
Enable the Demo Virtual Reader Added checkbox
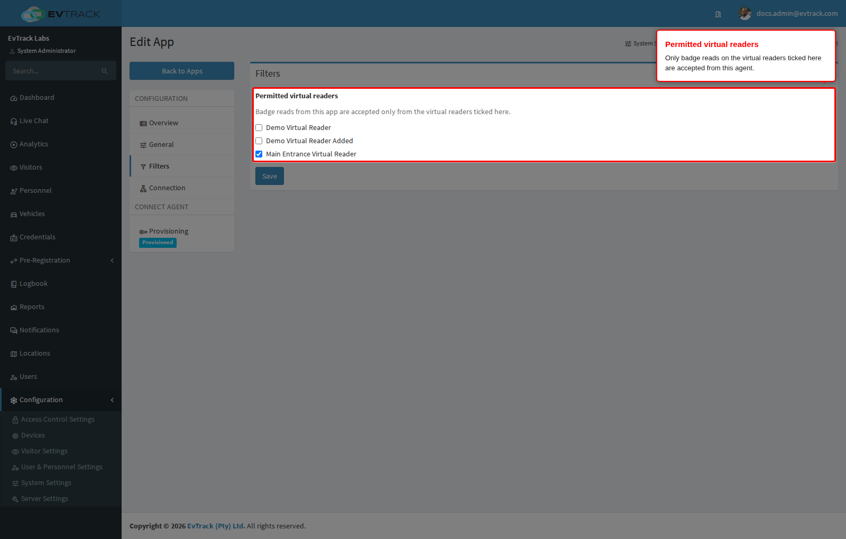[259, 141]
